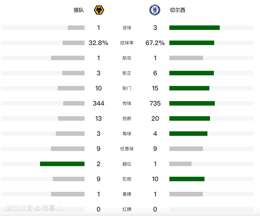Click Chelsea's green 进球 bar

coord(194,28)
